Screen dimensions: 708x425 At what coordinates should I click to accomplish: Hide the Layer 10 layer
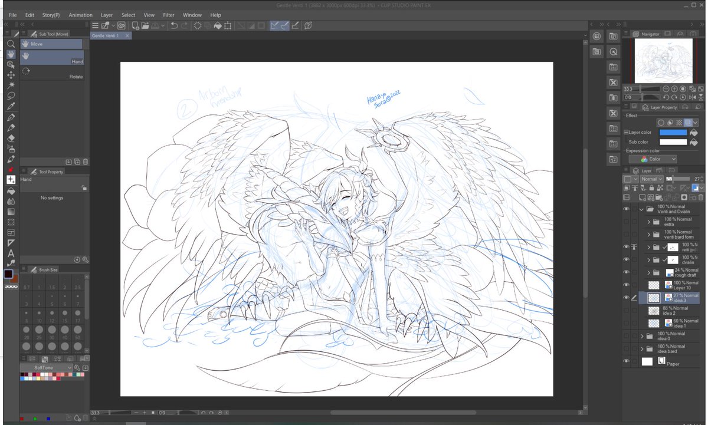click(627, 285)
